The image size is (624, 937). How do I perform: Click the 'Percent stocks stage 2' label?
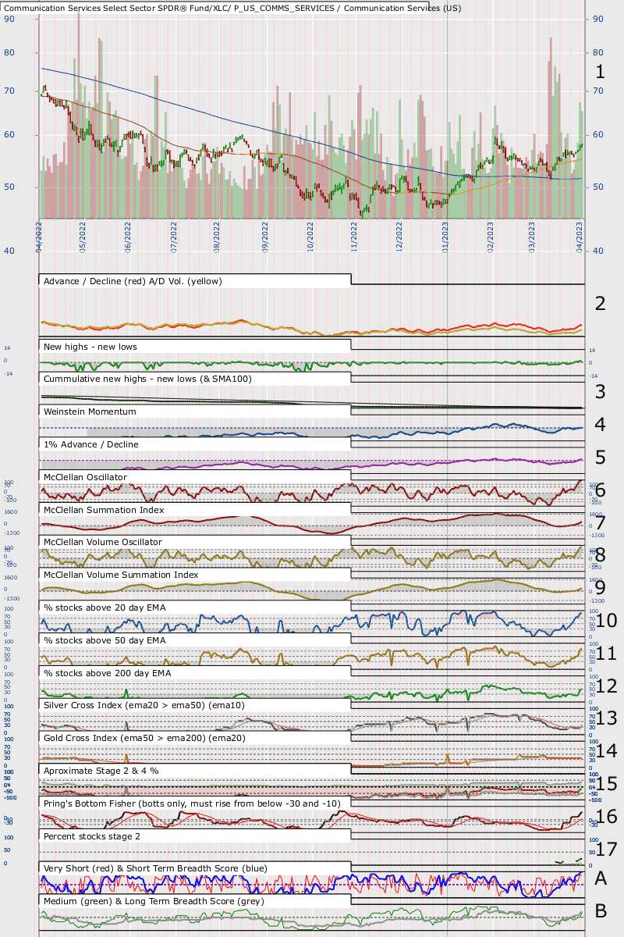click(94, 836)
